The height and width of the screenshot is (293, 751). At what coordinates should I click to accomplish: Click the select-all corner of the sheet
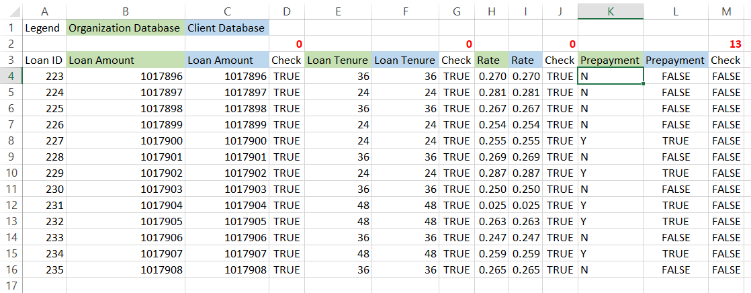coord(11,11)
